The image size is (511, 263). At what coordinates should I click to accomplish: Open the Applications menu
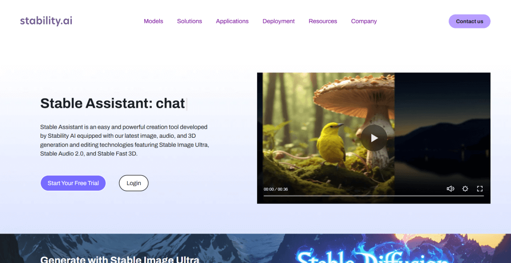coord(232,21)
